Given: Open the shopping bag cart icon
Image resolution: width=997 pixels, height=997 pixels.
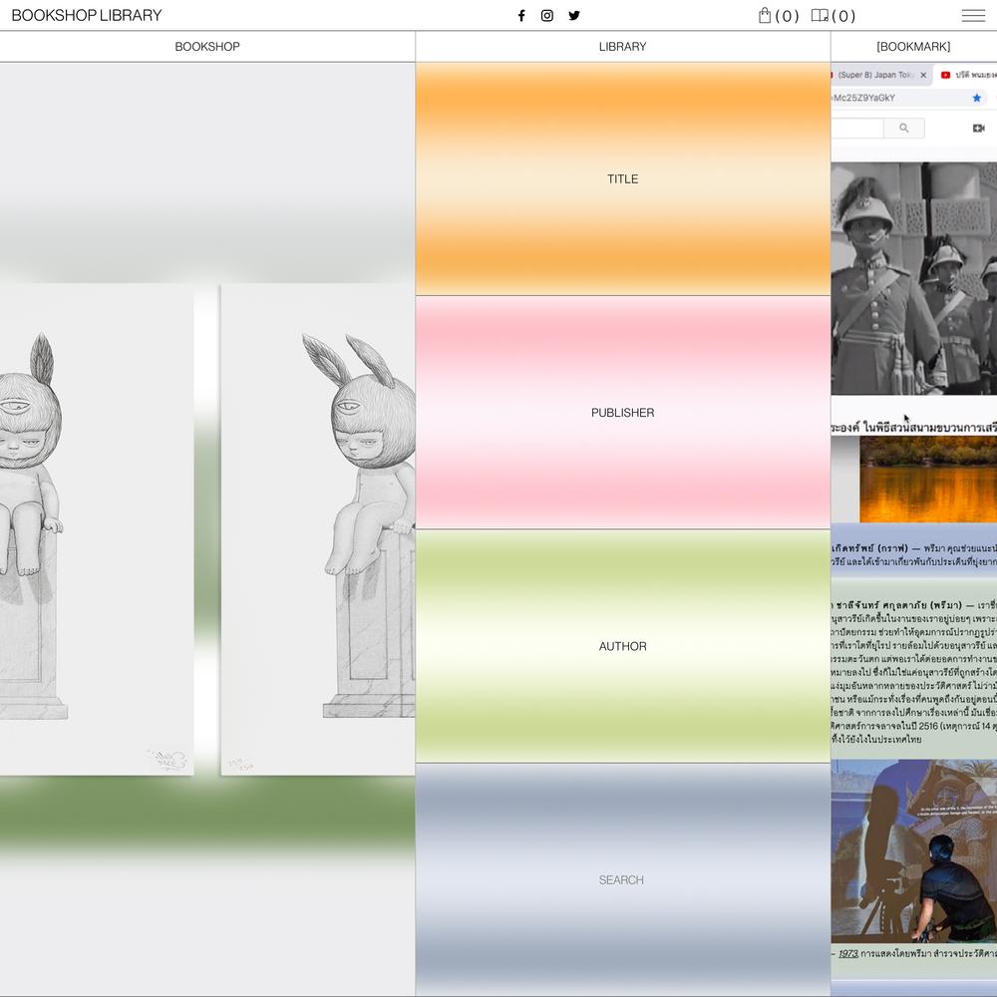Looking at the screenshot, I should (x=765, y=15).
